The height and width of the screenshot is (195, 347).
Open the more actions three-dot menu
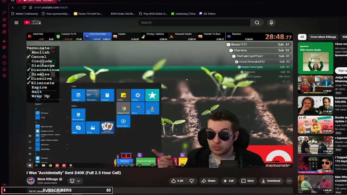[x=289, y=181]
